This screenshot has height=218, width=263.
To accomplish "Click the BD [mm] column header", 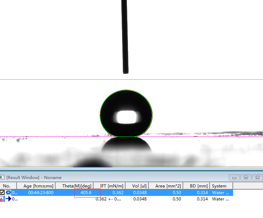I will coord(196,186).
